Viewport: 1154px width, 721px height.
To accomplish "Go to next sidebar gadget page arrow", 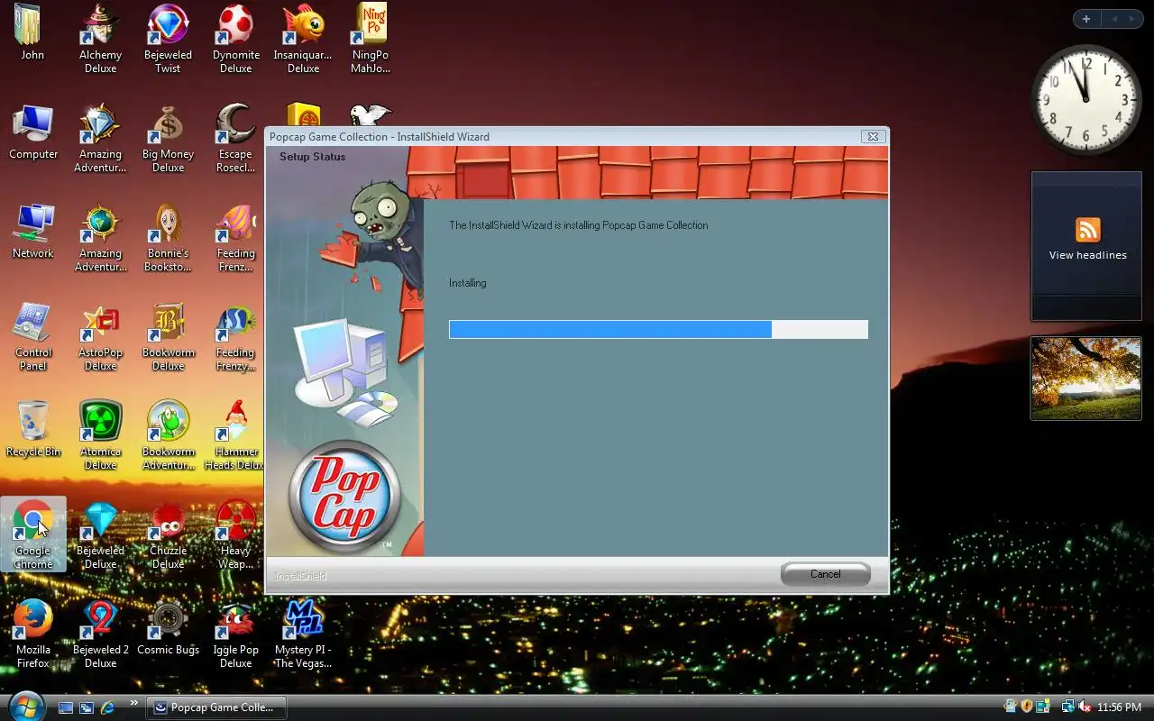I will [1133, 19].
